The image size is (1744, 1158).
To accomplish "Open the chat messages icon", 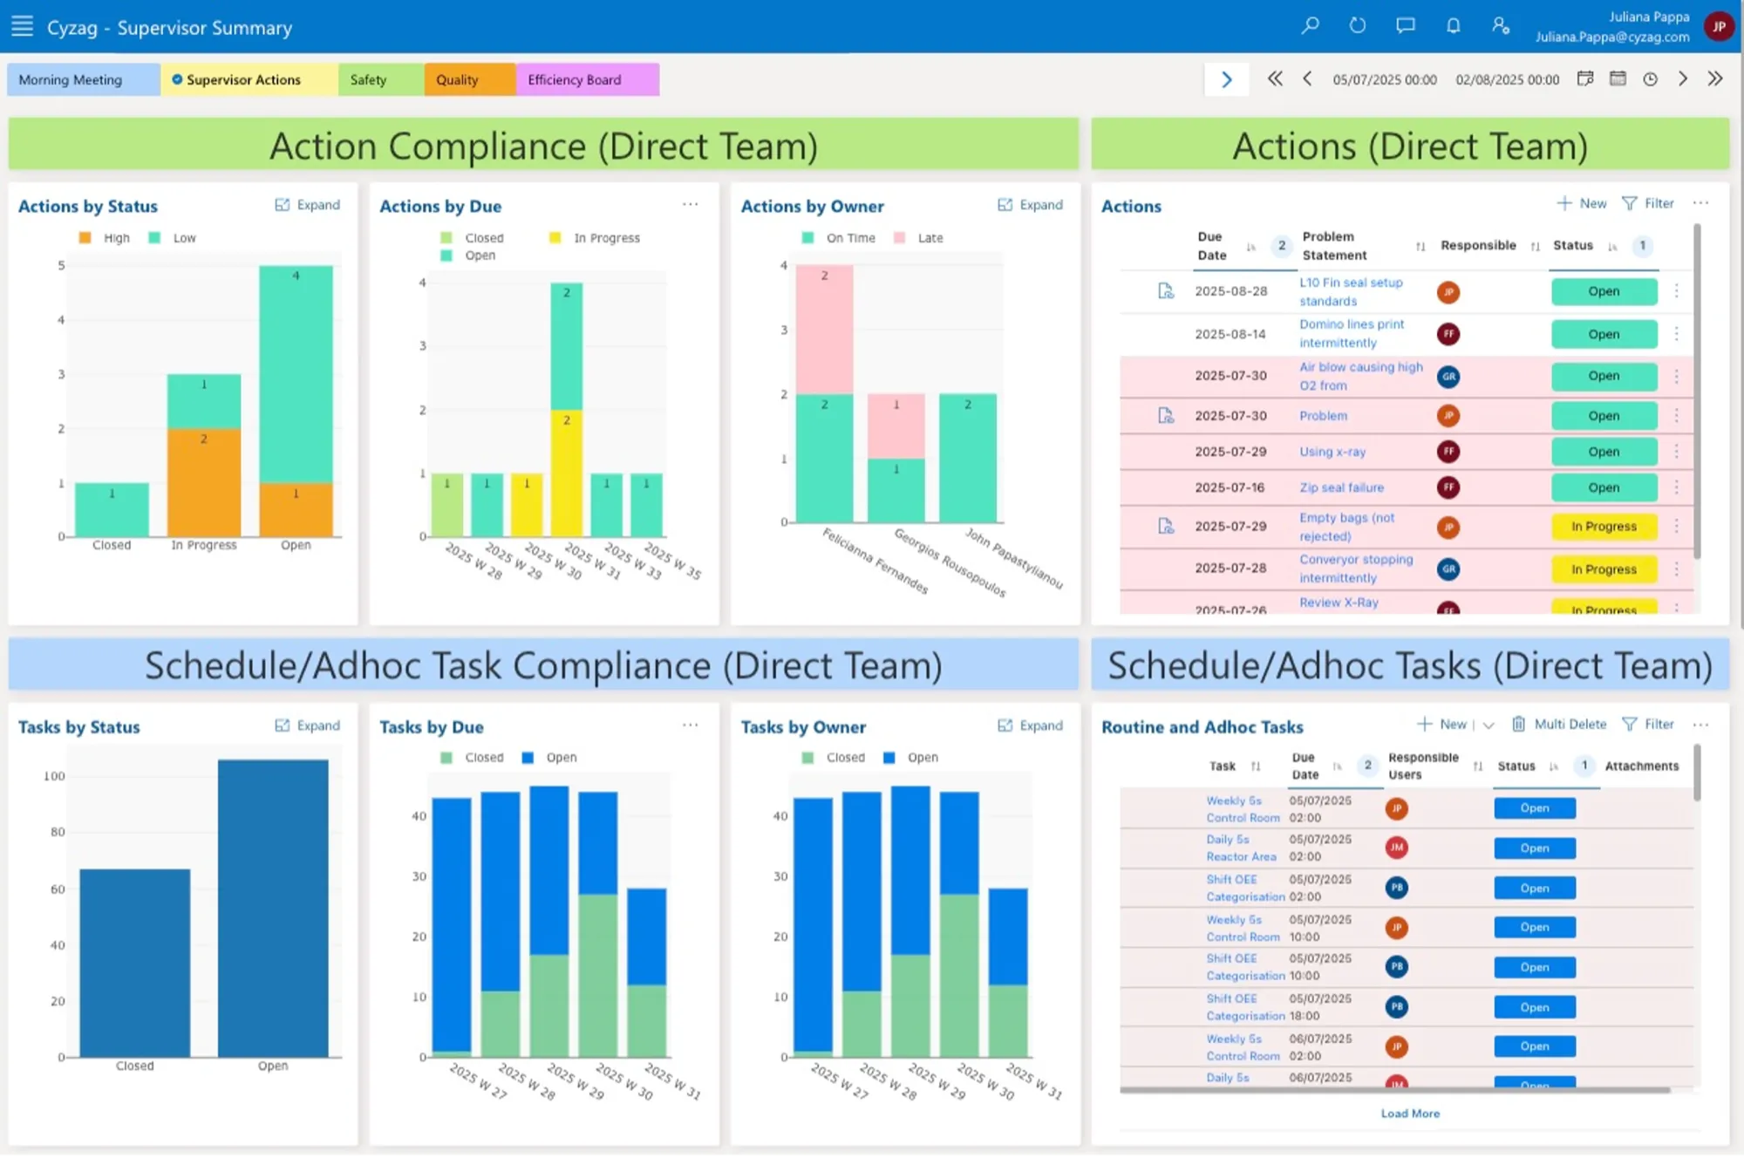I will coord(1406,25).
